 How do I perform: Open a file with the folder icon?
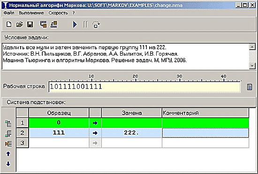[x=19, y=24]
